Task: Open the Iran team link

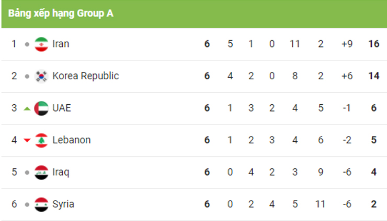Action: coord(61,44)
